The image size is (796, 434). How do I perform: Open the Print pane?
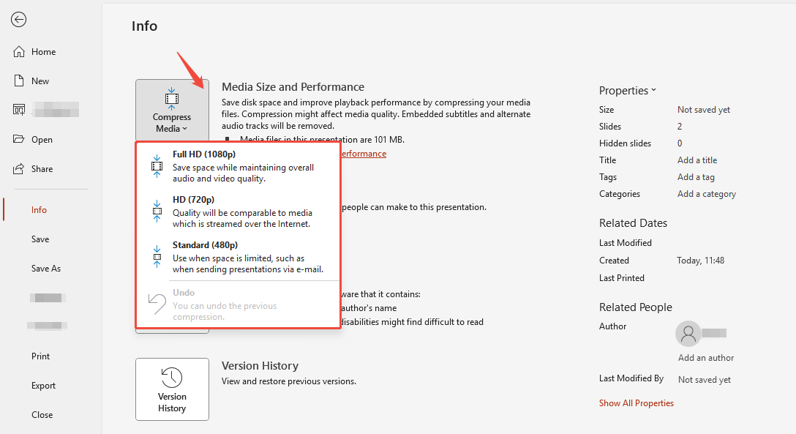click(x=41, y=356)
